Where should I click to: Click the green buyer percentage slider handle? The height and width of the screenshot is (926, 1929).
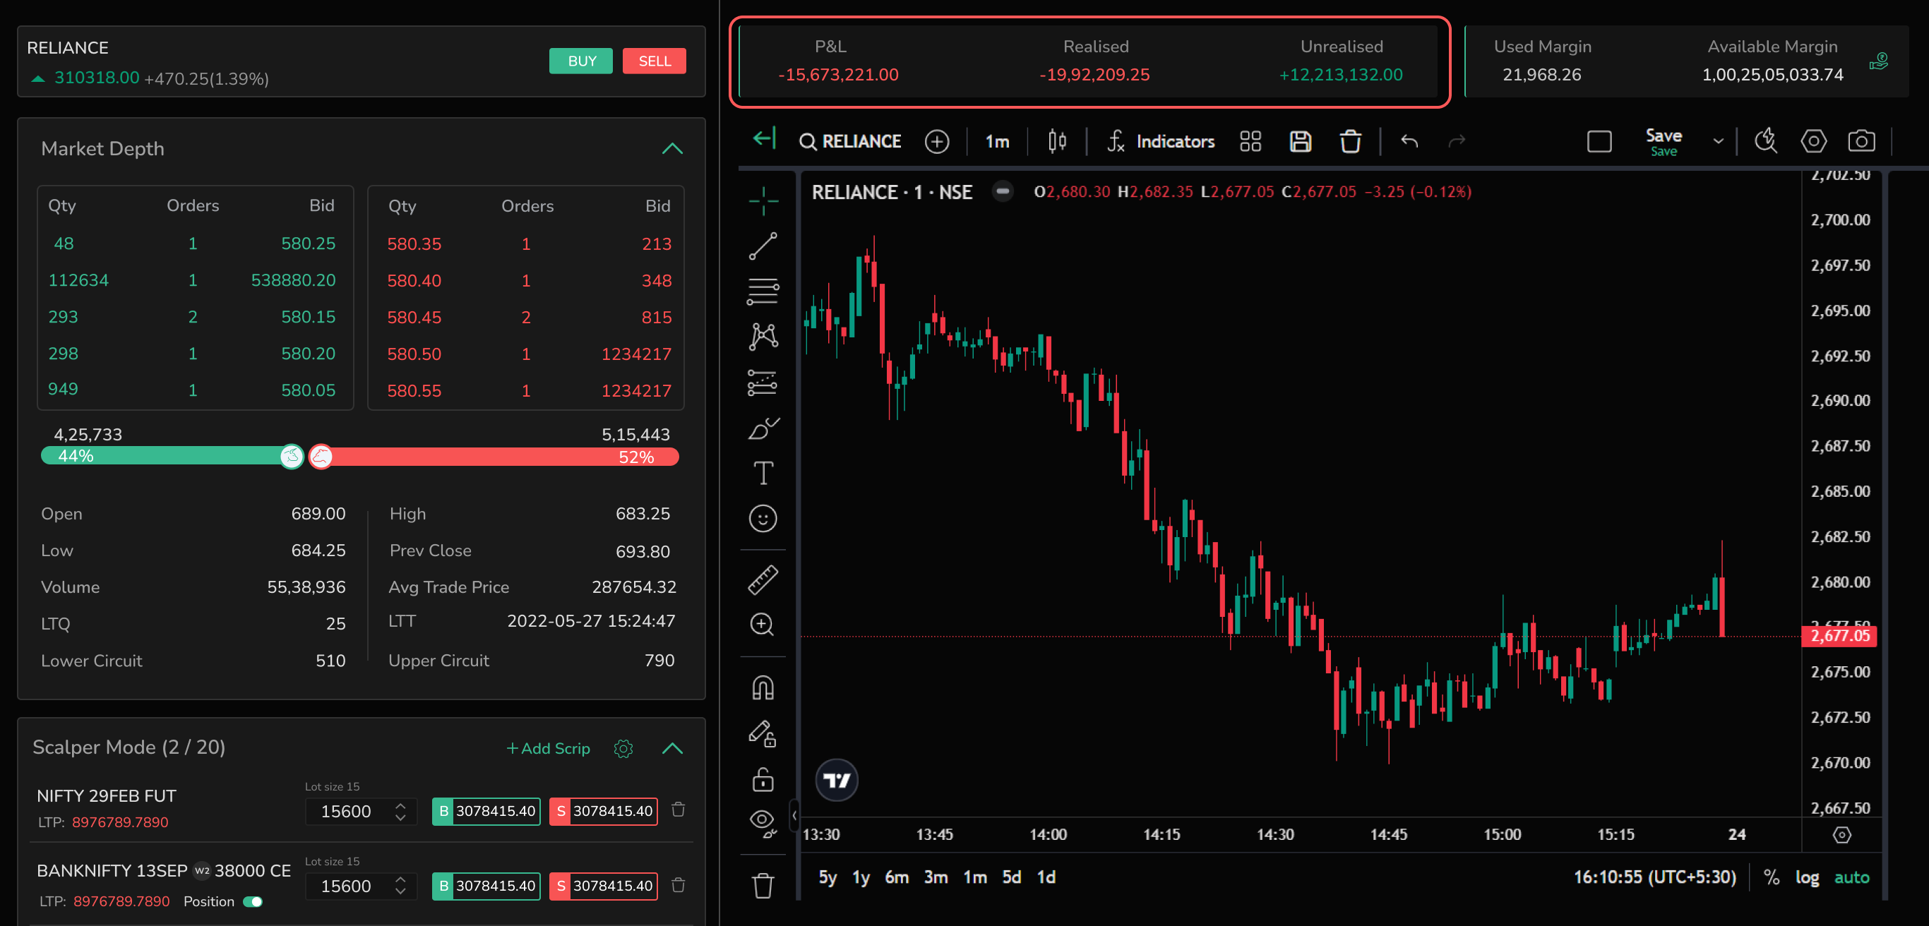coord(292,456)
